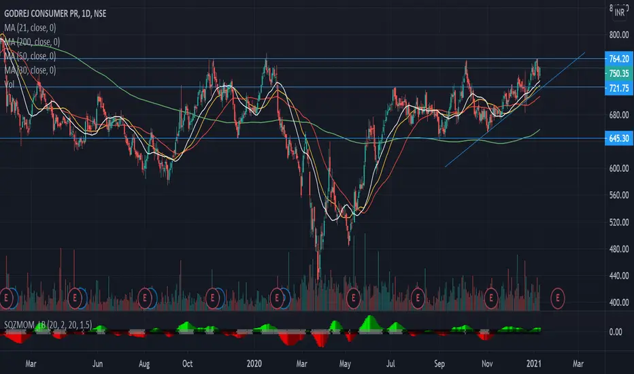Click the green 750.35 current price label

[x=618, y=73]
